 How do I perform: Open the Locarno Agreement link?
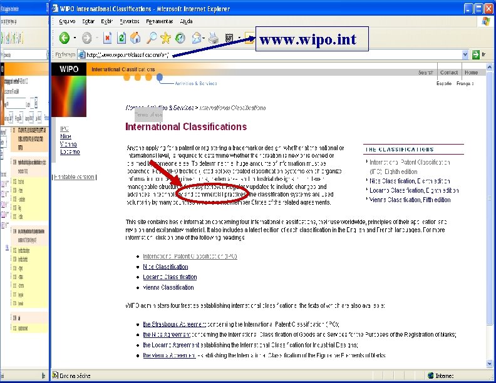pos(171,345)
